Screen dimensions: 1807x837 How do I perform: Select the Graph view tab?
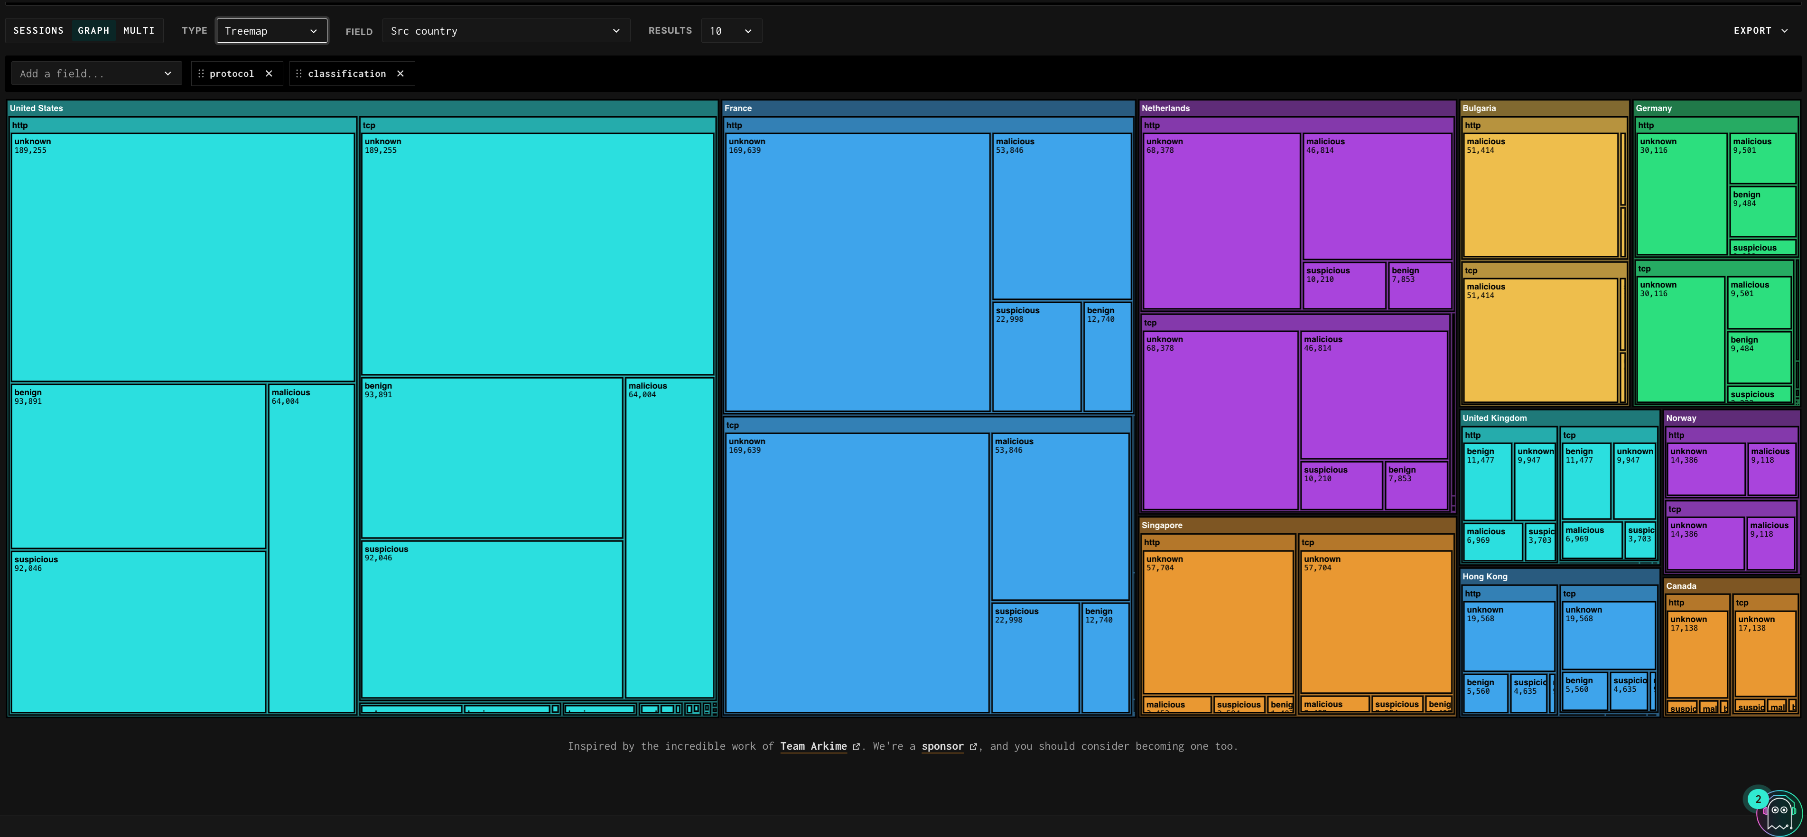pos(93,31)
